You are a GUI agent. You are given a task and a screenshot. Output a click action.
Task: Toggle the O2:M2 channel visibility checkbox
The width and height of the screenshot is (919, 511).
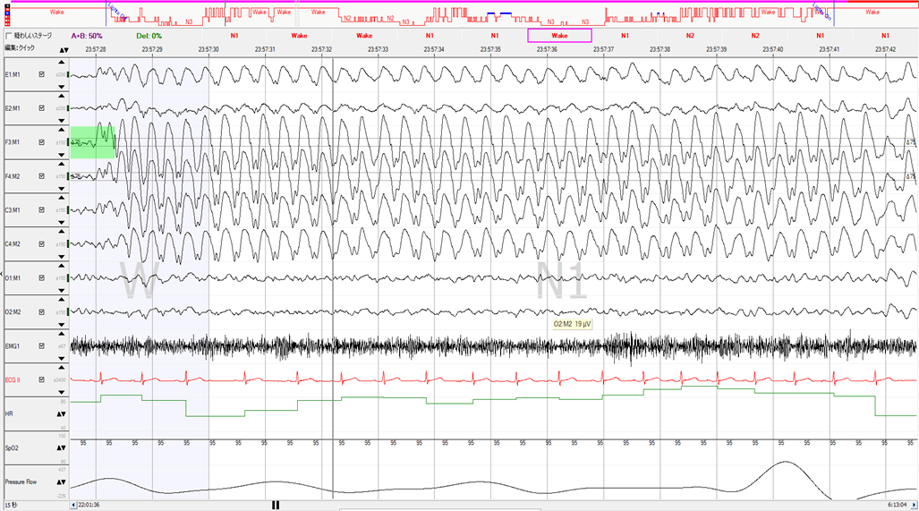[x=41, y=311]
